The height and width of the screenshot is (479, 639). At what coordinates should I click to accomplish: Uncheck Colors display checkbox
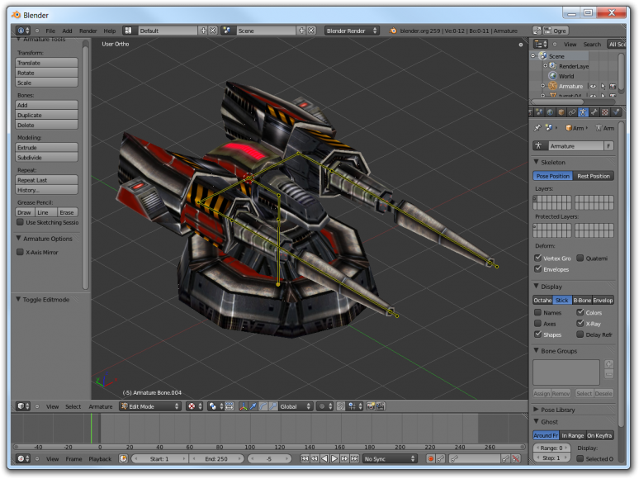(580, 312)
